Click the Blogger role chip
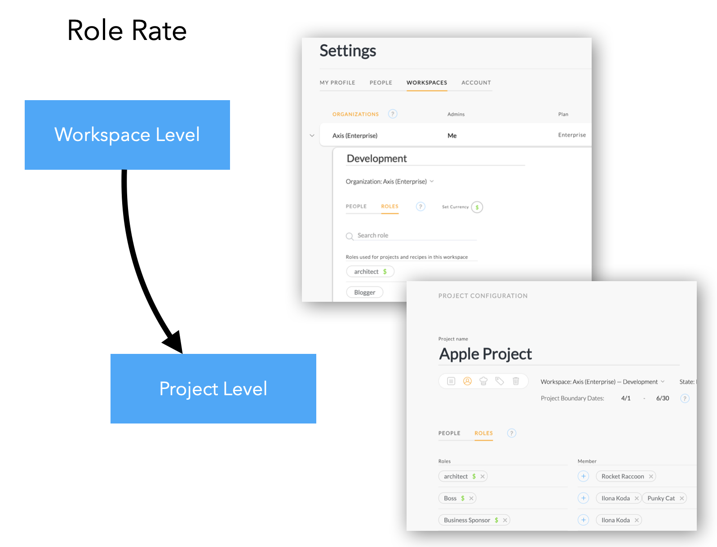Screen dimensions: 717x547 point(364,292)
